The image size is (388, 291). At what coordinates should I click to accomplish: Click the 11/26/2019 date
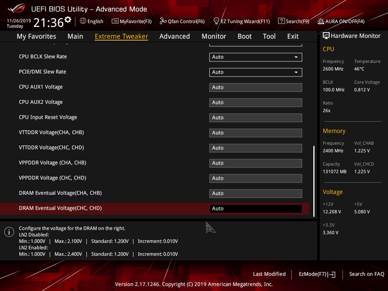coord(19,20)
